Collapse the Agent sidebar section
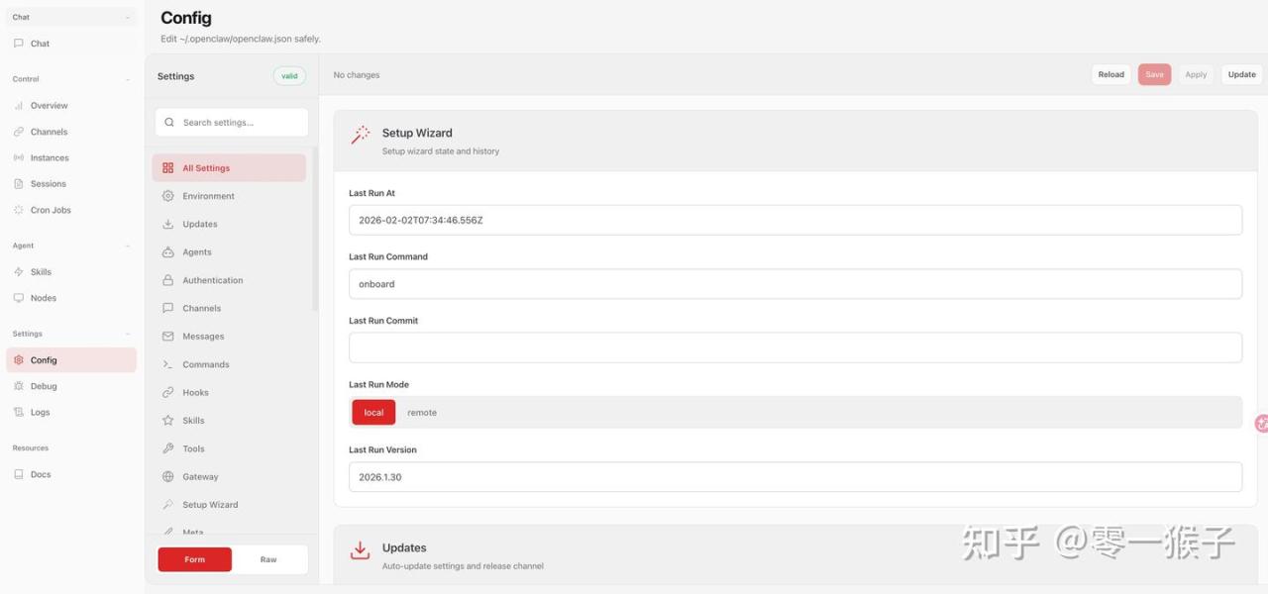 pos(128,246)
